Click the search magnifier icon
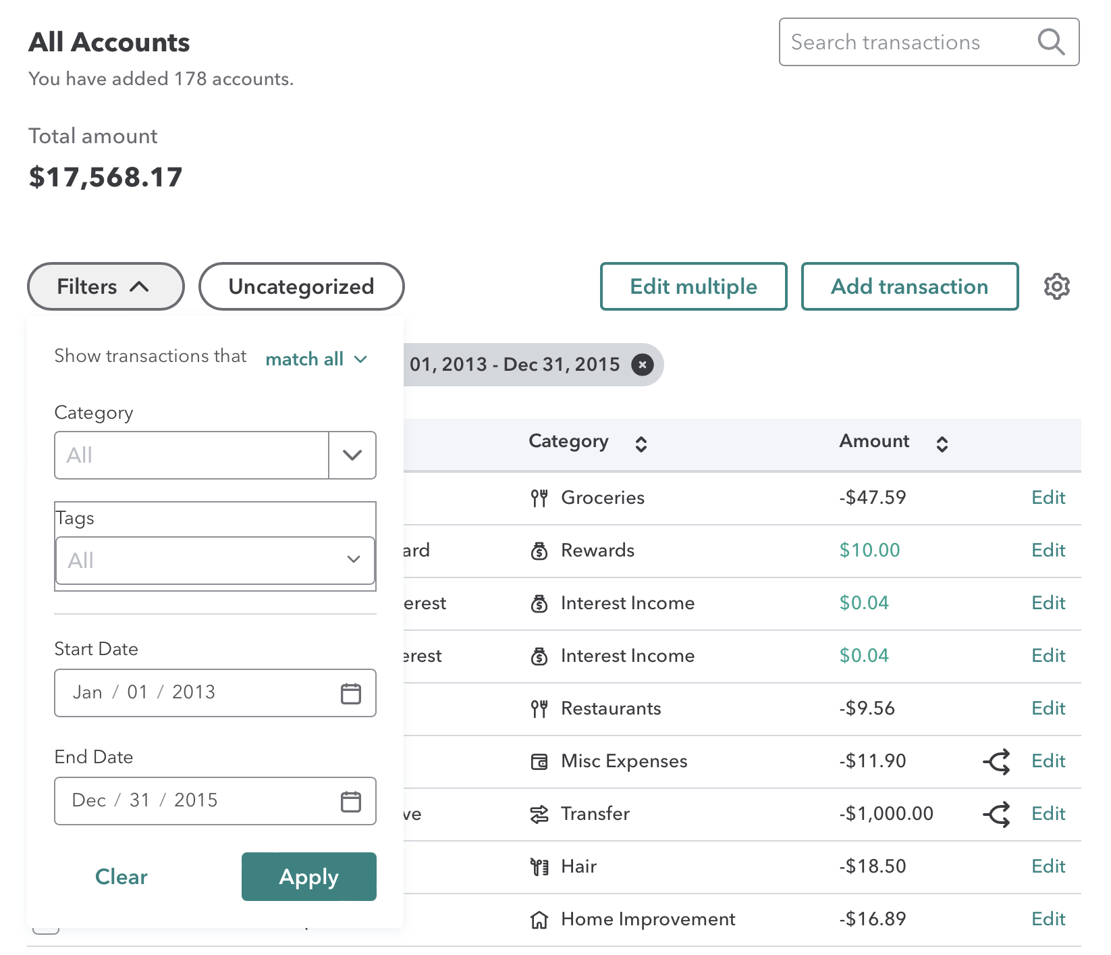This screenshot has width=1111, height=955. point(1050,42)
